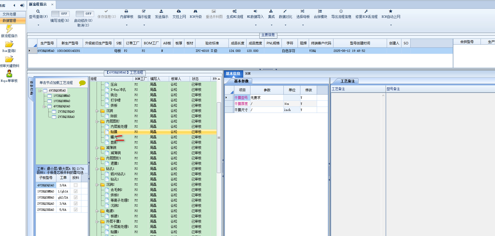
Task: Click the 数据对比 compare icon
Action: click(x=285, y=11)
